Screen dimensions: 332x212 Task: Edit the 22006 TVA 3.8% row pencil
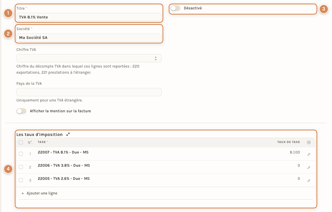[309, 168]
